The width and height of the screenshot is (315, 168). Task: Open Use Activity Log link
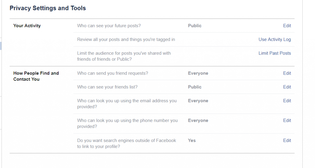click(x=275, y=39)
